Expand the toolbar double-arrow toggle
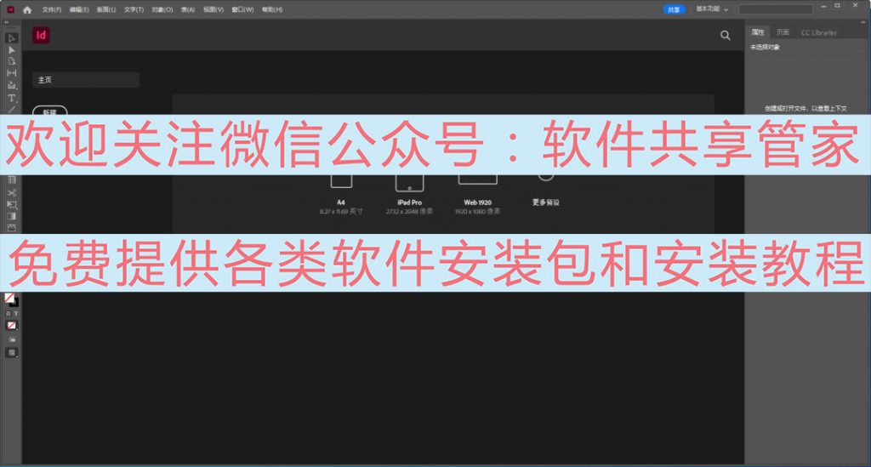This screenshot has height=467, width=871. 7,23
